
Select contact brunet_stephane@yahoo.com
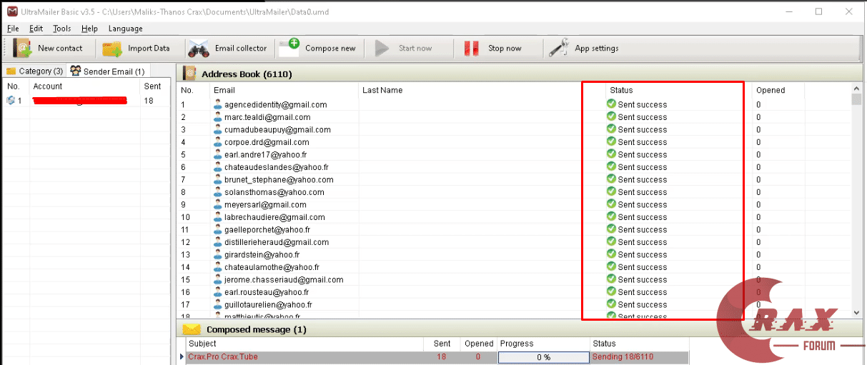click(279, 179)
